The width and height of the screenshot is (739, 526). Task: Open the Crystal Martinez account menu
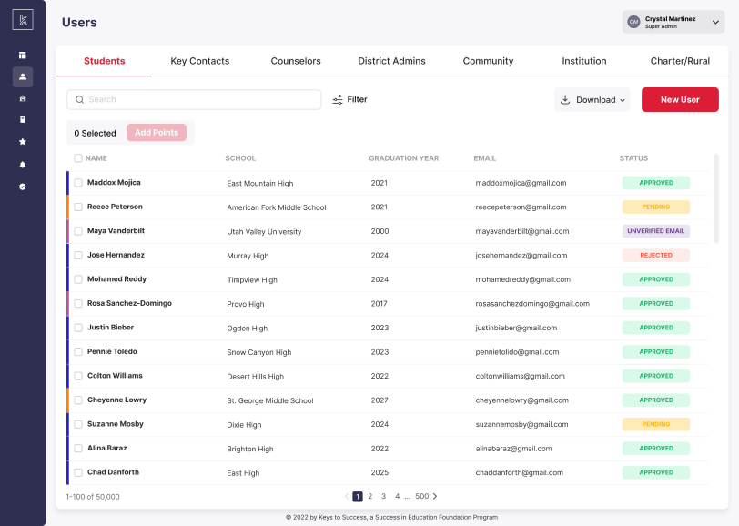(x=673, y=22)
